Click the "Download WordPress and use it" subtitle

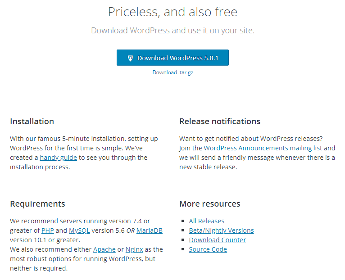[x=172, y=31]
